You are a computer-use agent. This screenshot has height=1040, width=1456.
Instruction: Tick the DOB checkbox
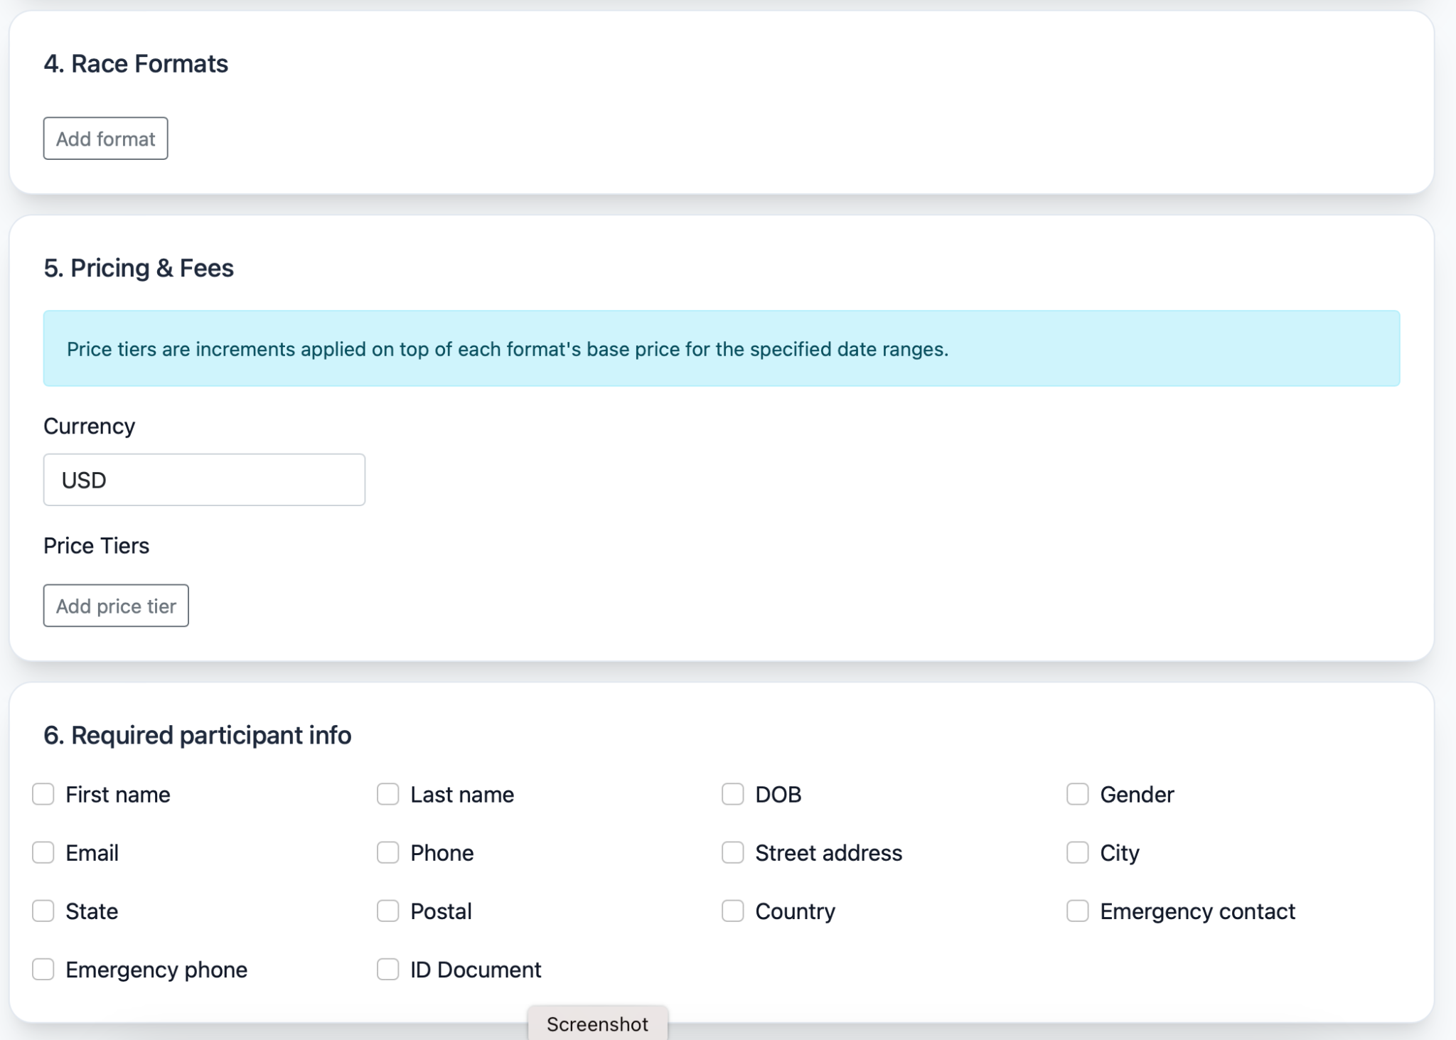pyautogui.click(x=732, y=794)
